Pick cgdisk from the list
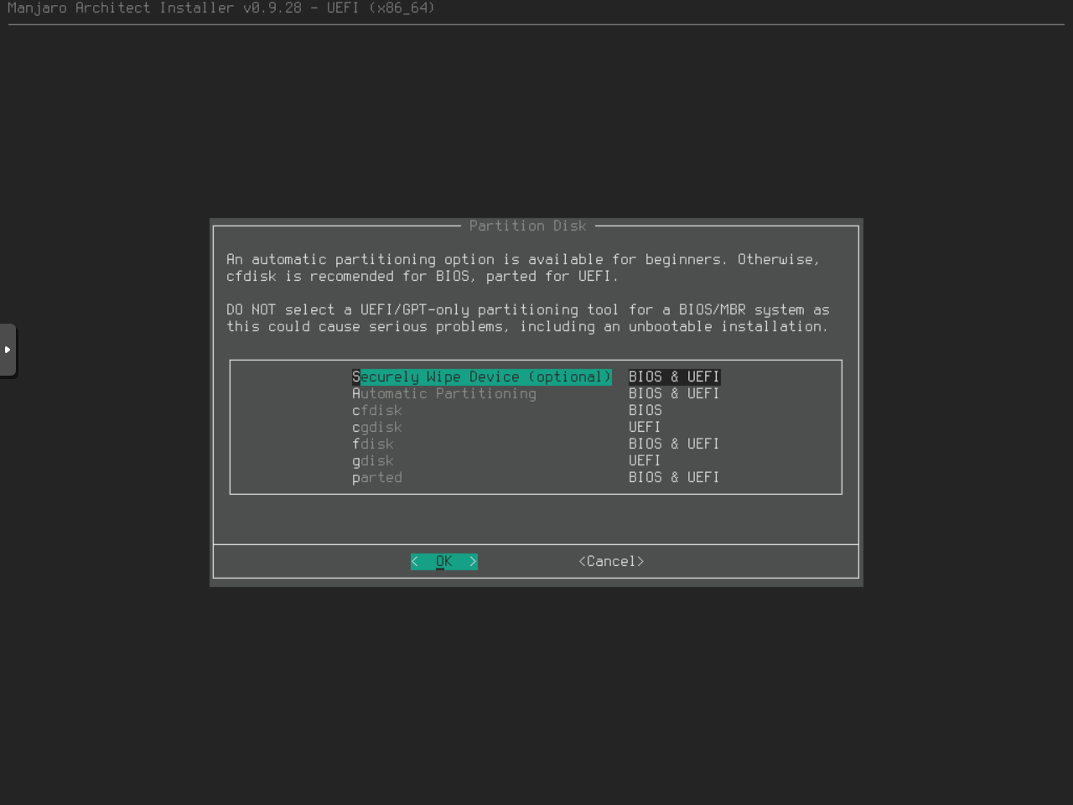 click(376, 427)
